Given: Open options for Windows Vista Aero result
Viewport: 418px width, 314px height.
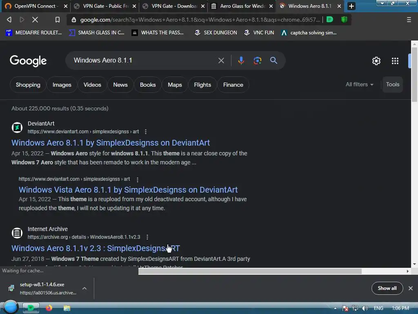Looking at the screenshot, I should [x=138, y=180].
